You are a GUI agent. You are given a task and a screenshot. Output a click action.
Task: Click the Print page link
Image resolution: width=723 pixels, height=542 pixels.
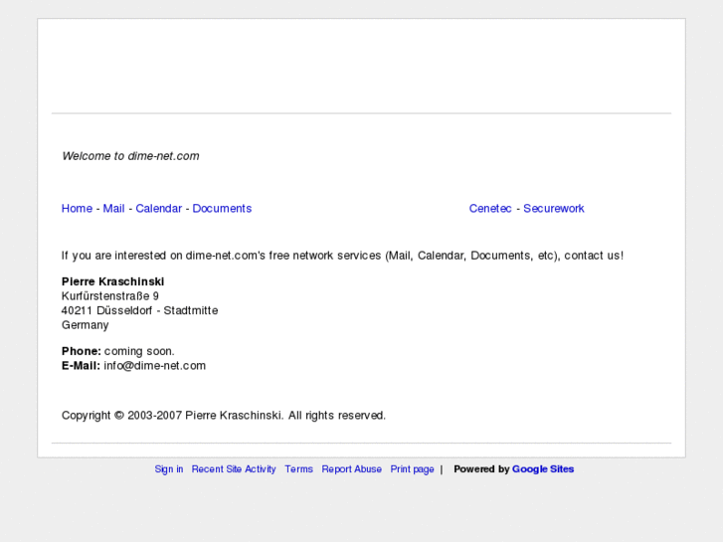[x=412, y=469]
